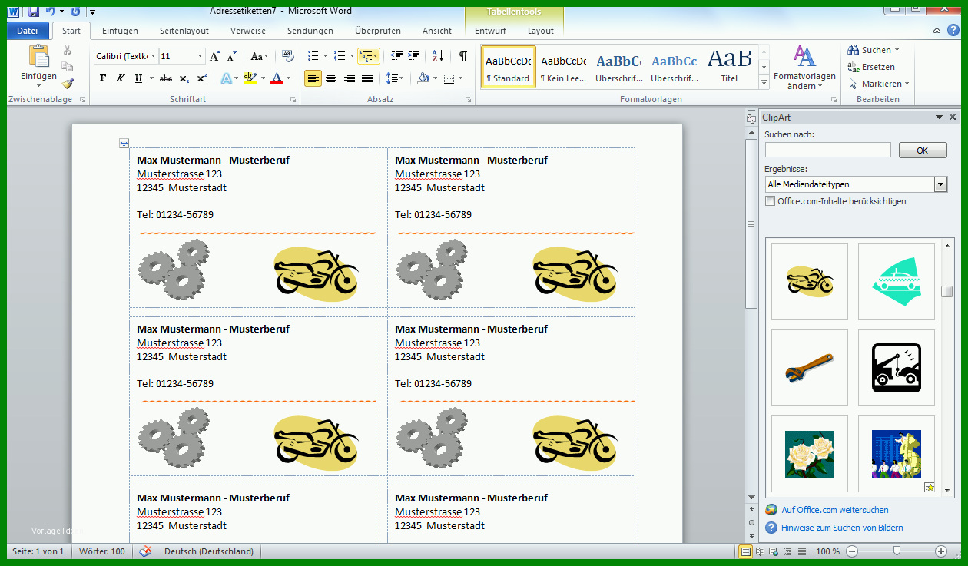968x566 pixels.
Task: Switch to the Einfügen ribbon tab
Action: click(x=120, y=31)
